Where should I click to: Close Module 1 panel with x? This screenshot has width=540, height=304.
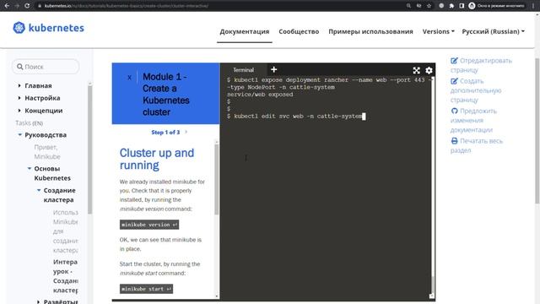pos(129,78)
